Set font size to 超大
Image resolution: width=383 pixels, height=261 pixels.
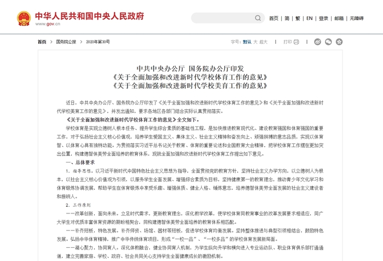[263, 42]
